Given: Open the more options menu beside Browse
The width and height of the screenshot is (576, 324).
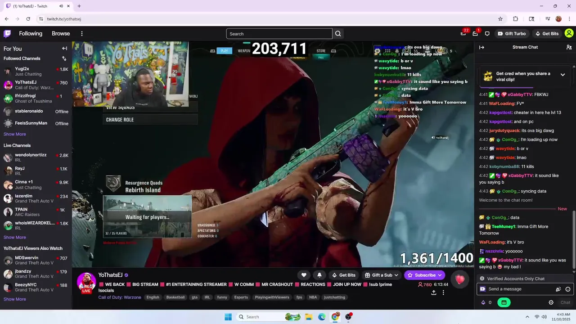Looking at the screenshot, I should (x=82, y=34).
